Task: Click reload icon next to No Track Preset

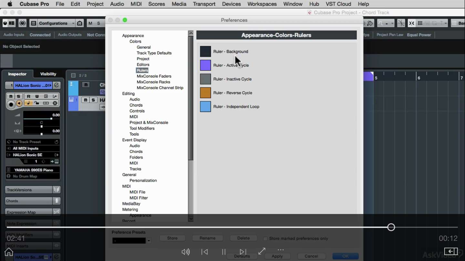Action: (x=57, y=142)
